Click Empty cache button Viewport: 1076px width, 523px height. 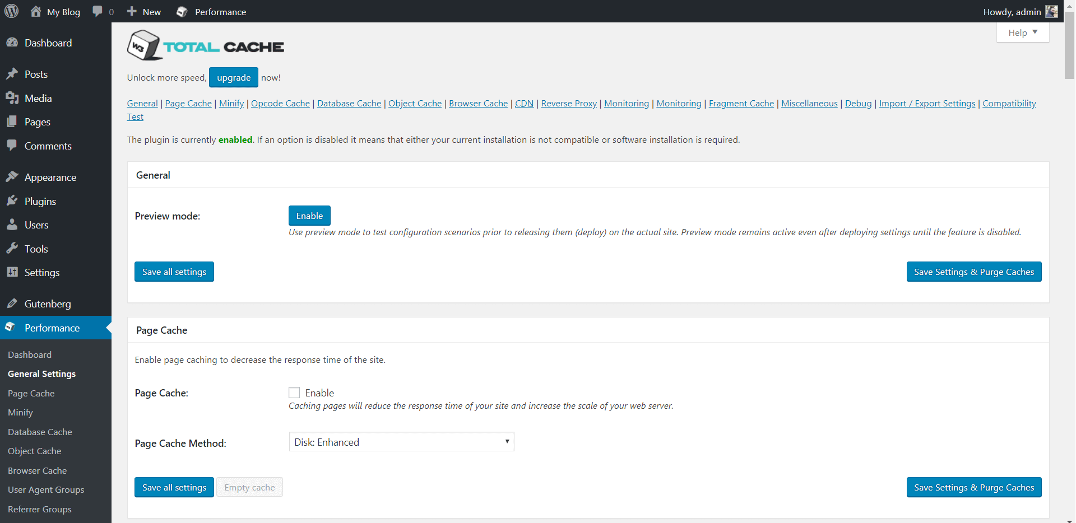[x=249, y=487]
